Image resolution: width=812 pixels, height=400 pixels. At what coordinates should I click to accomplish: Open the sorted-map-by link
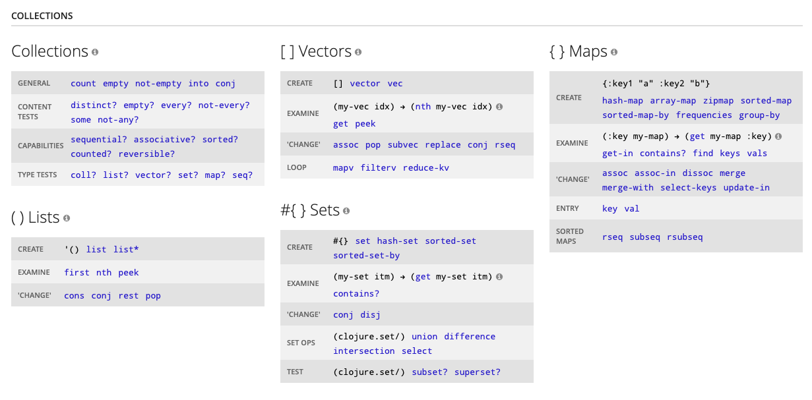pyautogui.click(x=636, y=115)
